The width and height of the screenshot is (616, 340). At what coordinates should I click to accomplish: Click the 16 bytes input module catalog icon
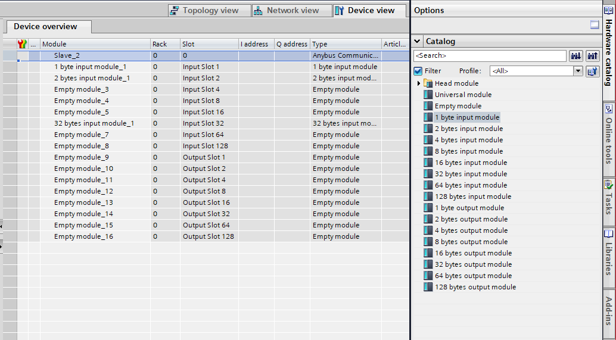pos(428,163)
